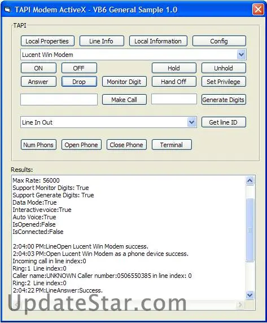Image resolution: width=267 pixels, height=323 pixels.
Task: Click the results vertical scrollbar thumb
Action: click(250, 230)
